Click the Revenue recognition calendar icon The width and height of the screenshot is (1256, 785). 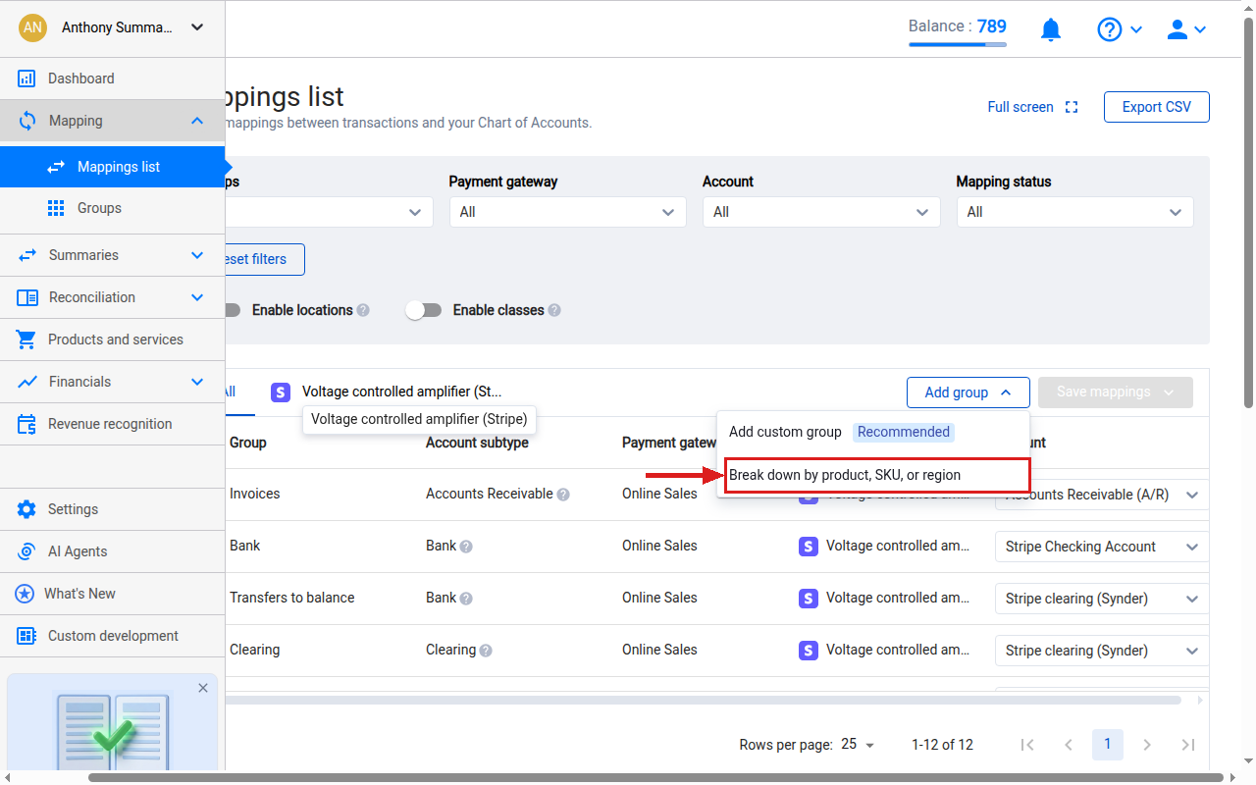click(x=27, y=424)
